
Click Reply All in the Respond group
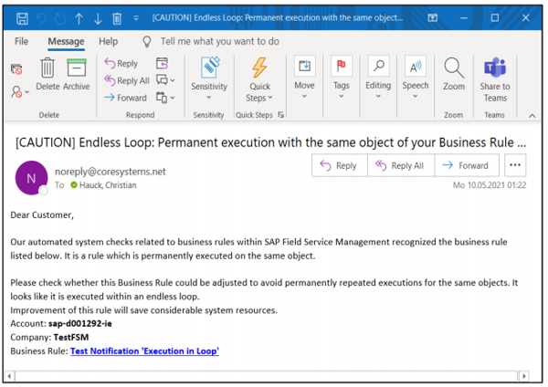127,80
